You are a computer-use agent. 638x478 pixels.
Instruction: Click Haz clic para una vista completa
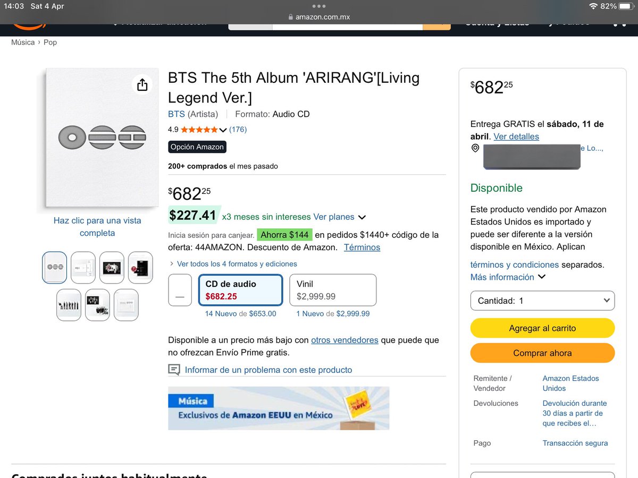tap(97, 227)
